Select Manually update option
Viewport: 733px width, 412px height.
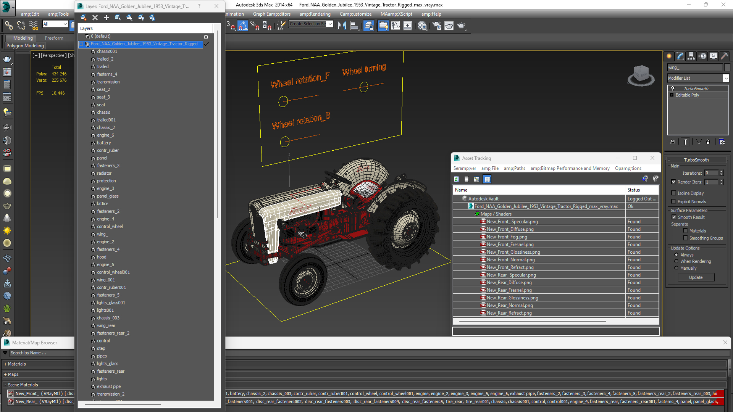click(676, 268)
